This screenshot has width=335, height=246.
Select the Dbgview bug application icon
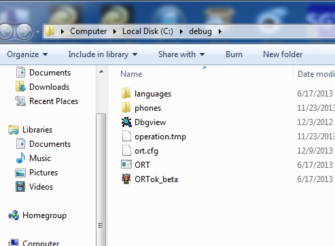pos(126,122)
